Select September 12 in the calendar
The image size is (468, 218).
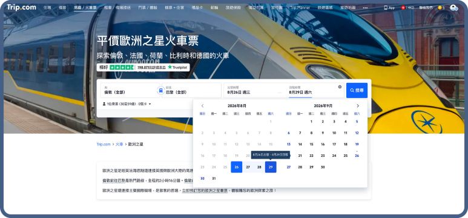[357, 133]
